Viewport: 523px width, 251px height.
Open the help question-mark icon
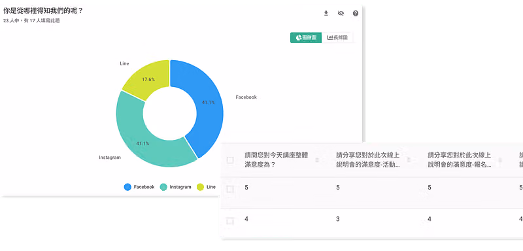coord(356,13)
